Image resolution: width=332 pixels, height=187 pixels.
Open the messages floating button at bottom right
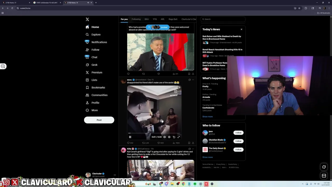(324, 176)
